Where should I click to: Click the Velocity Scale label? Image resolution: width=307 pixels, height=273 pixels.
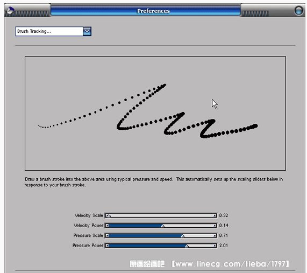click(x=89, y=215)
